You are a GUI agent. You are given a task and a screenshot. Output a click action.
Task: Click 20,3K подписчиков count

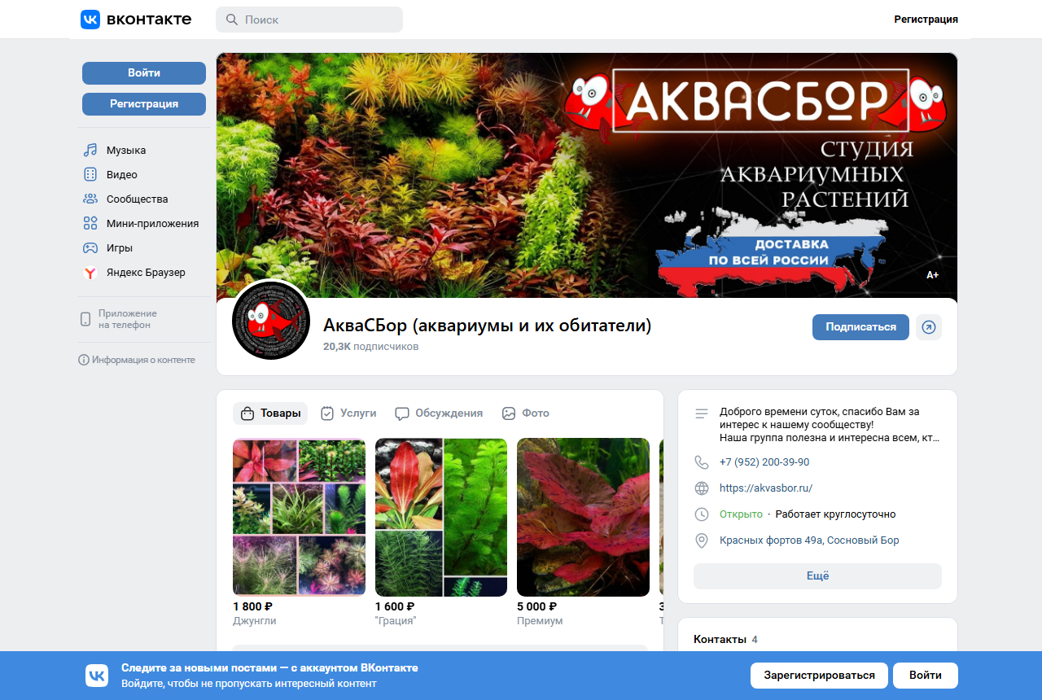pos(370,347)
